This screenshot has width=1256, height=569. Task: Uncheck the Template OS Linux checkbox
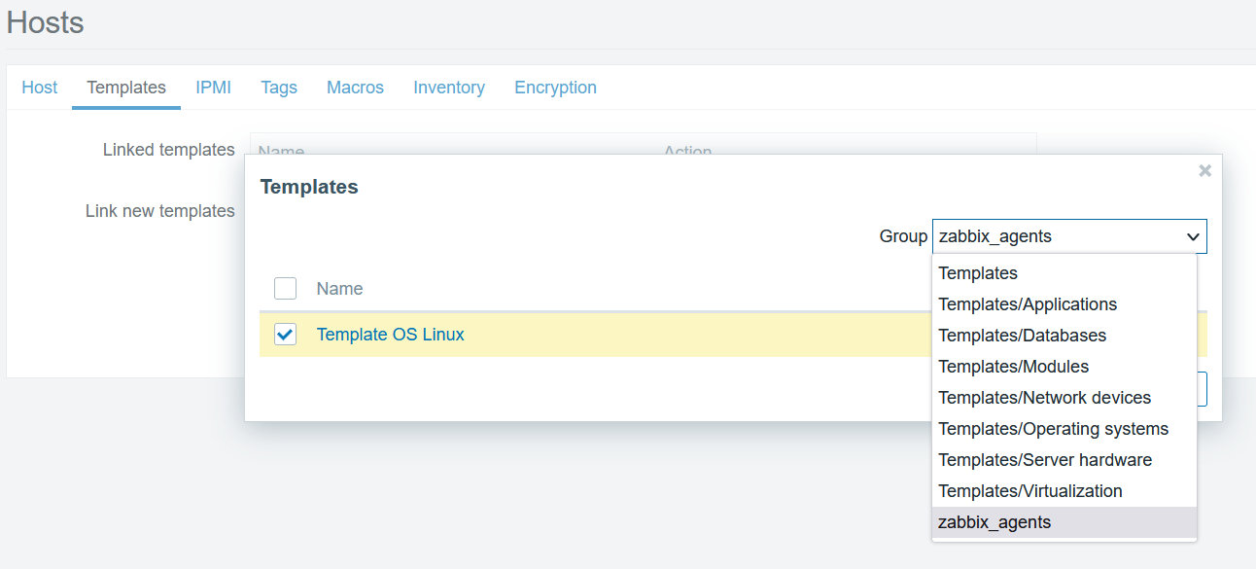[x=285, y=334]
